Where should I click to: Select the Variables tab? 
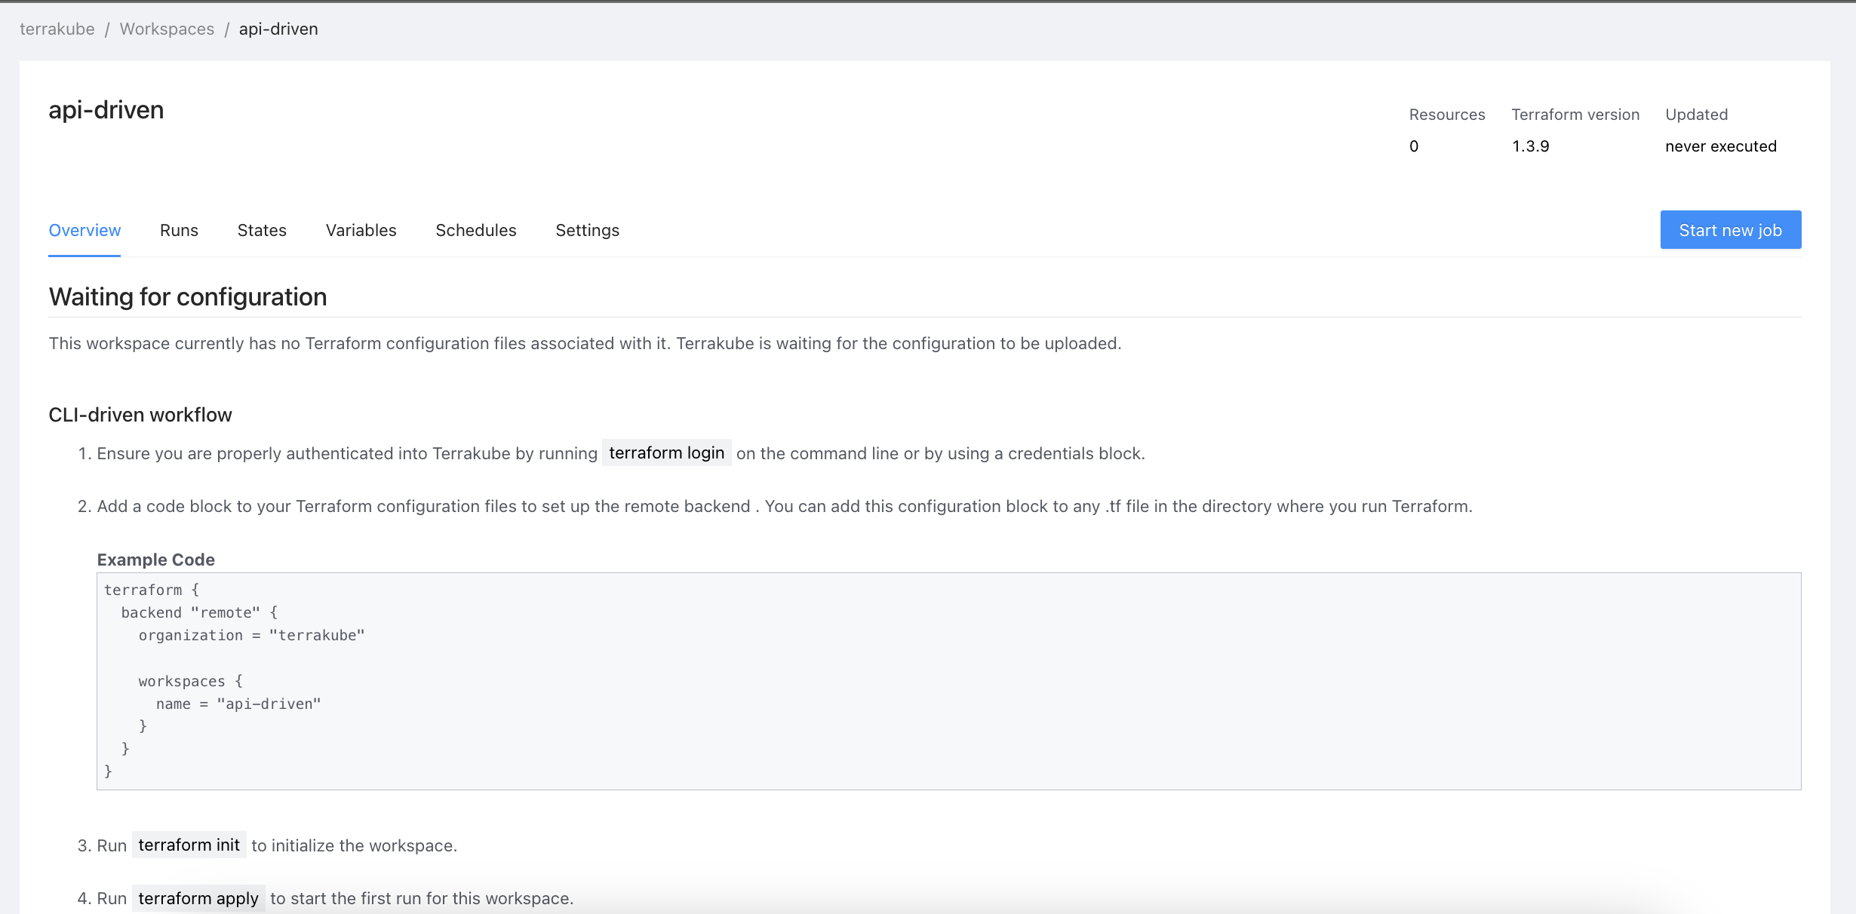361,230
